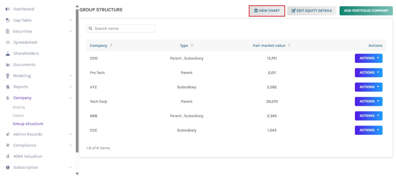The image size is (396, 179).
Task: Click the Compliance shield icon
Action: pos(8,145)
